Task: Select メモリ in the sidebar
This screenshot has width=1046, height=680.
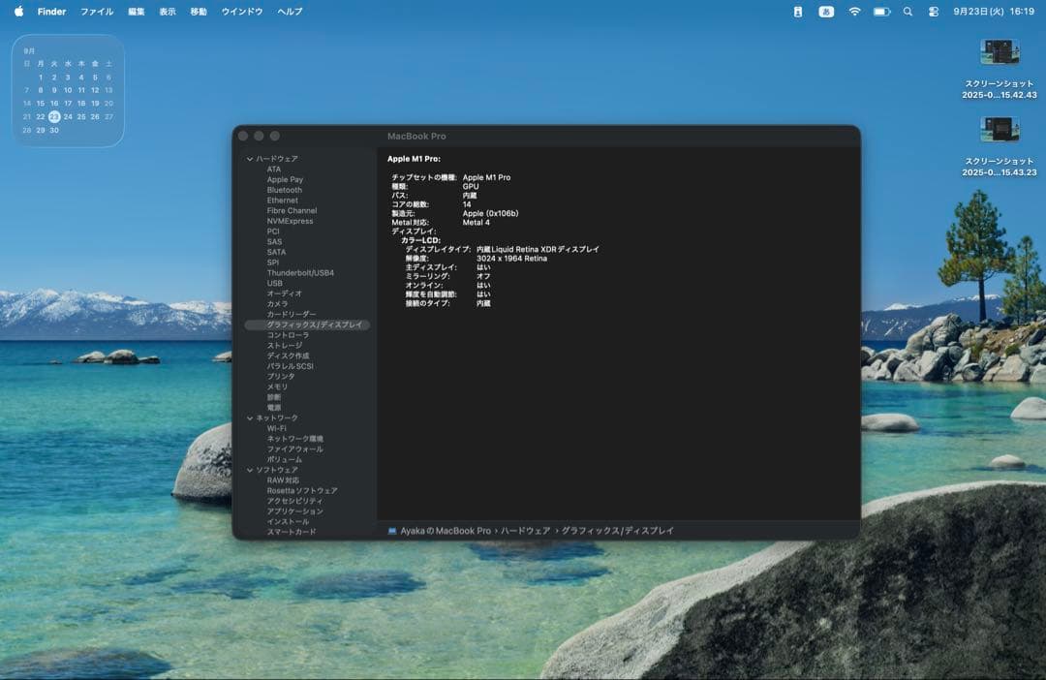Action: [x=276, y=386]
